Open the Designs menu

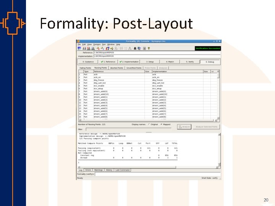click(x=97, y=45)
